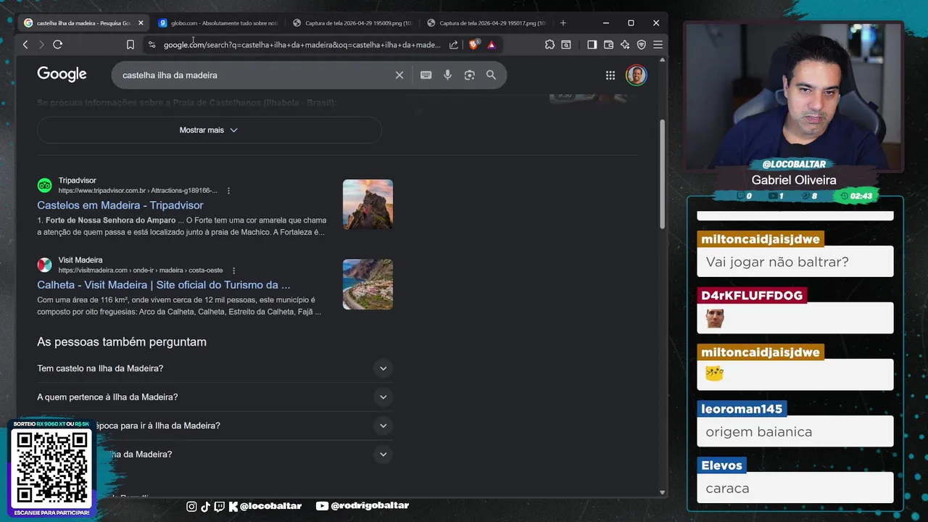Viewport: 928px width, 522px height.
Task: Open the search-in-page icon beside extensions
Action: (566, 44)
